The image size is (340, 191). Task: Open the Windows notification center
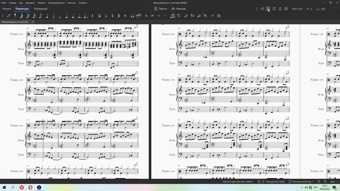[x=334, y=187]
